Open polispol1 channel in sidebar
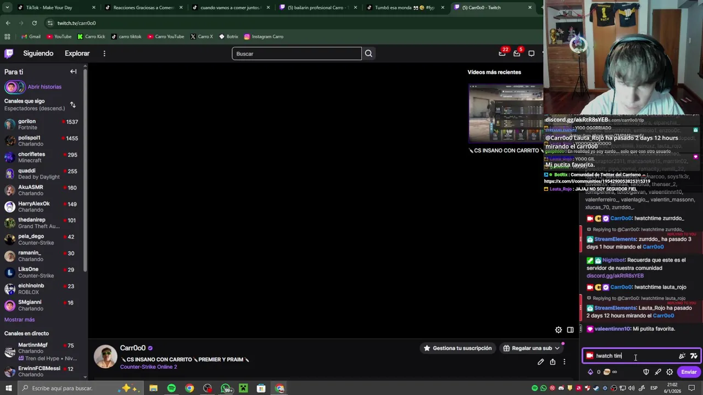 [42, 141]
